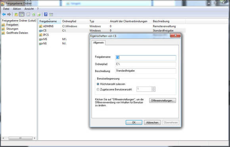Select Freigegebene Ordner (Lokal) root node
230x147 pixels.
pos(19,21)
